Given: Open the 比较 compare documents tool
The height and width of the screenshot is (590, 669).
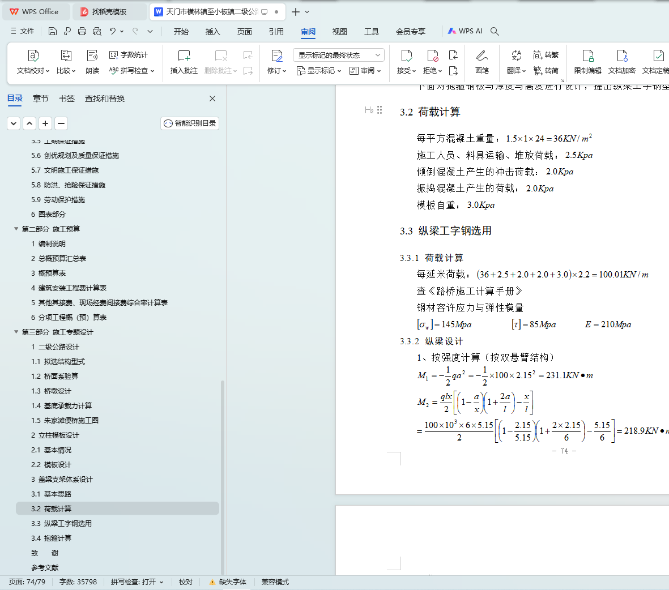Looking at the screenshot, I should (x=66, y=62).
